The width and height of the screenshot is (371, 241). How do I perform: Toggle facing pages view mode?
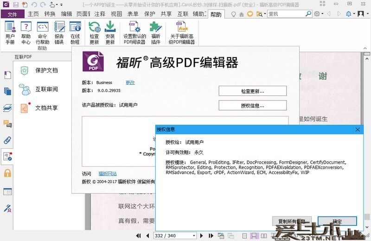[x=263, y=236]
